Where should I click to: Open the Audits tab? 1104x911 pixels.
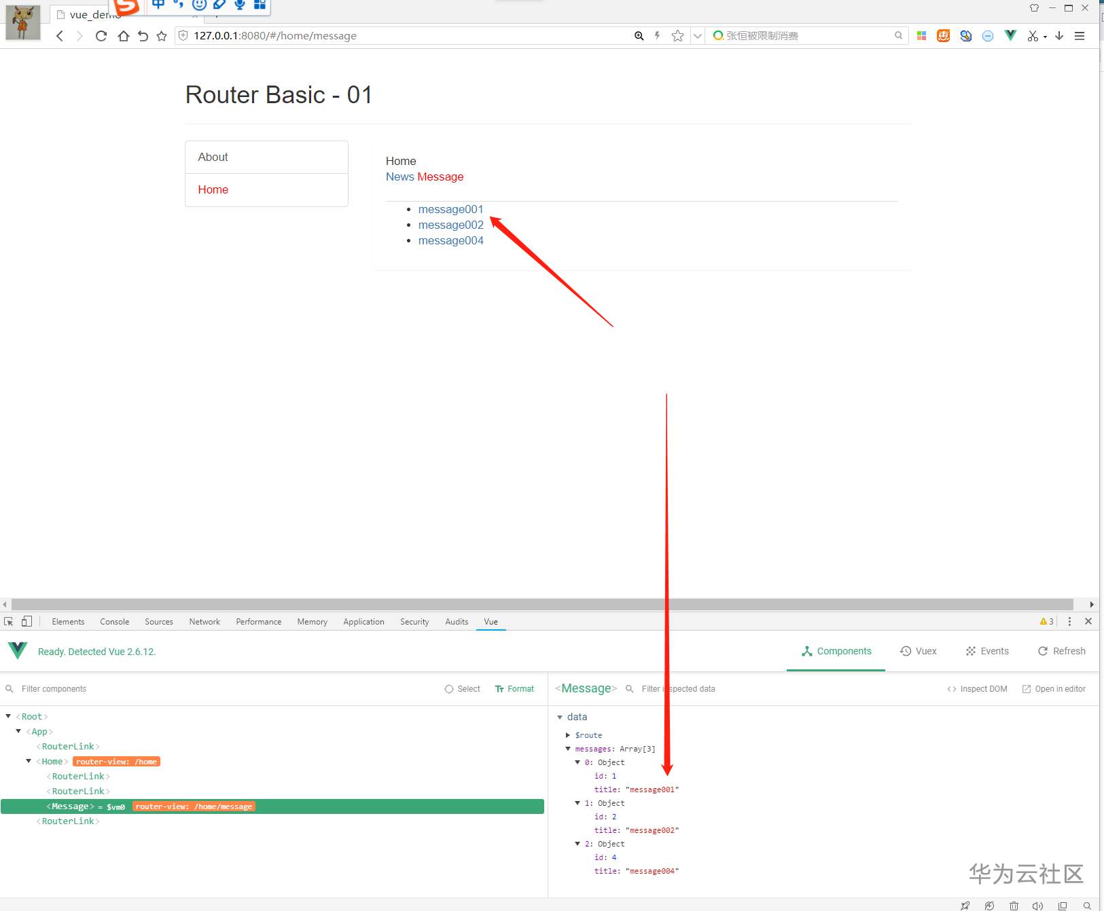click(457, 622)
